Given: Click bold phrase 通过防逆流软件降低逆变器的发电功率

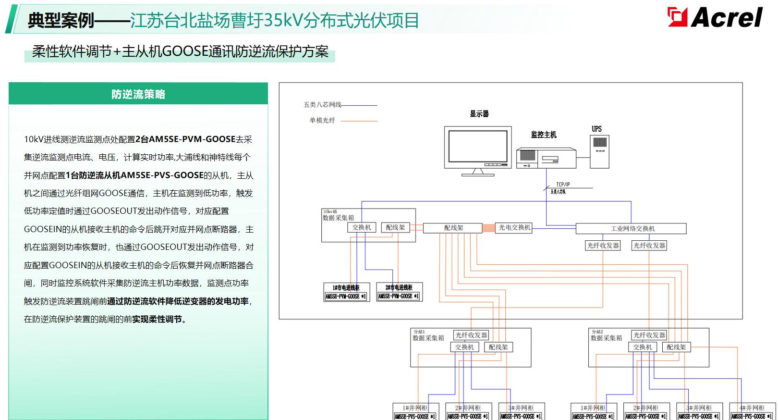Looking at the screenshot, I should tap(178, 301).
